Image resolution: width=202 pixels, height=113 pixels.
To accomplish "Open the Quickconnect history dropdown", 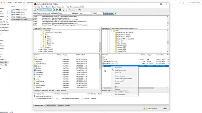I will [x=115, y=13].
